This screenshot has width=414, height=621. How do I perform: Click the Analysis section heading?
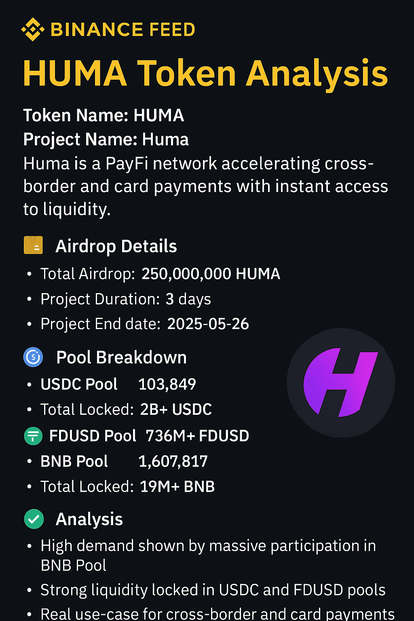pos(89,519)
